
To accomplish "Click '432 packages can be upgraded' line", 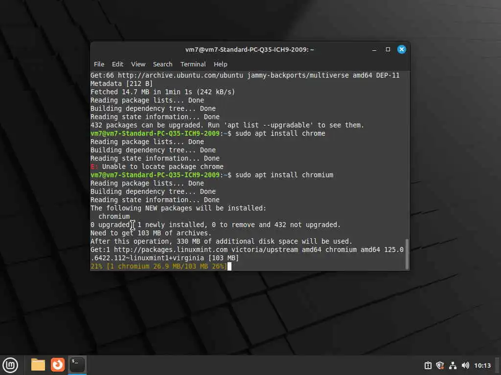I will pos(227,125).
